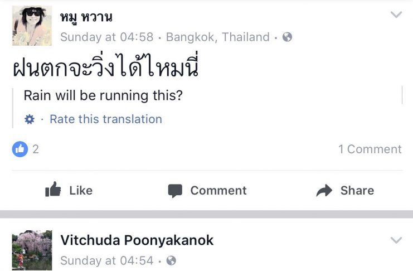Tap the Comment speech bubble icon
The image size is (413, 271).
click(x=175, y=191)
